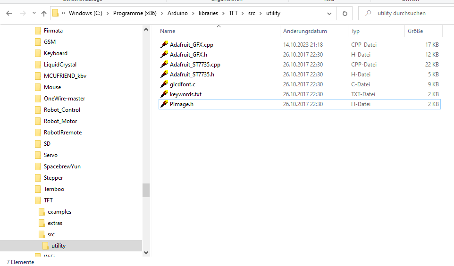Click the 22 KB size cell

432,65
